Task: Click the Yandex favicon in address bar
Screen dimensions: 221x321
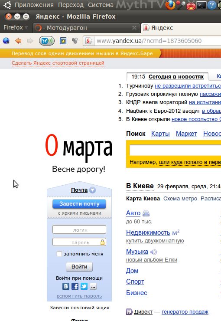Action: point(88,41)
